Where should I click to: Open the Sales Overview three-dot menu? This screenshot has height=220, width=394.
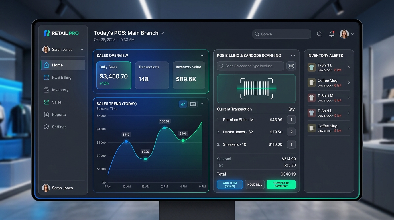(x=203, y=56)
